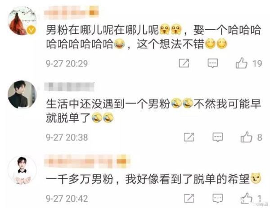Select comment text starting 一千多万男粉

153,179
